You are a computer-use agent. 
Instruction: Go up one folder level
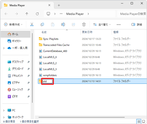pos(27,14)
